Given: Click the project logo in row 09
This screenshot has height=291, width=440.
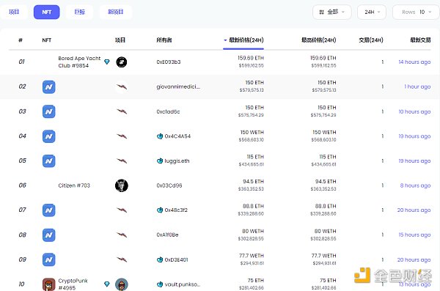Looking at the screenshot, I should pos(122,259).
